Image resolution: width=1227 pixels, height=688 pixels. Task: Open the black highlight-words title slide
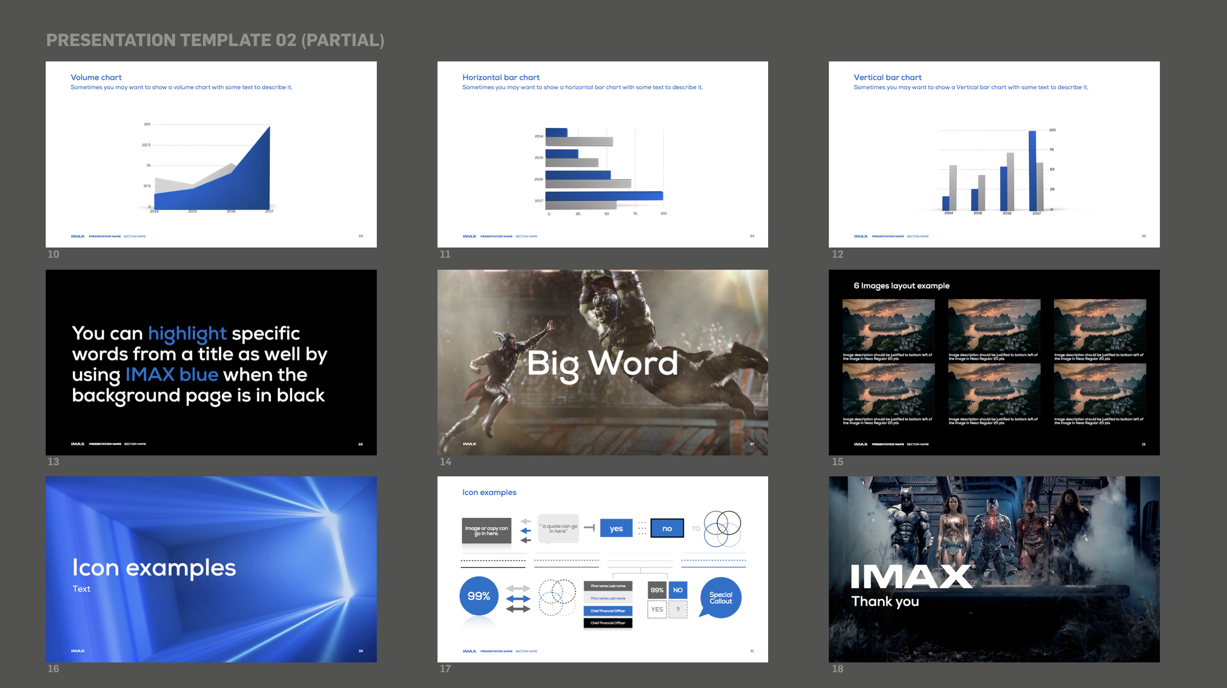pyautogui.click(x=211, y=362)
